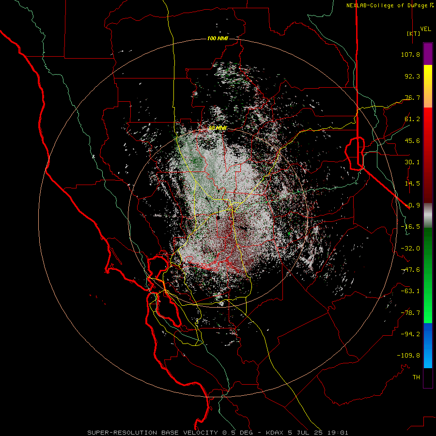436x436 pixels.
Task: Pick the gray near-zero segment of color bar
Action: point(428,216)
